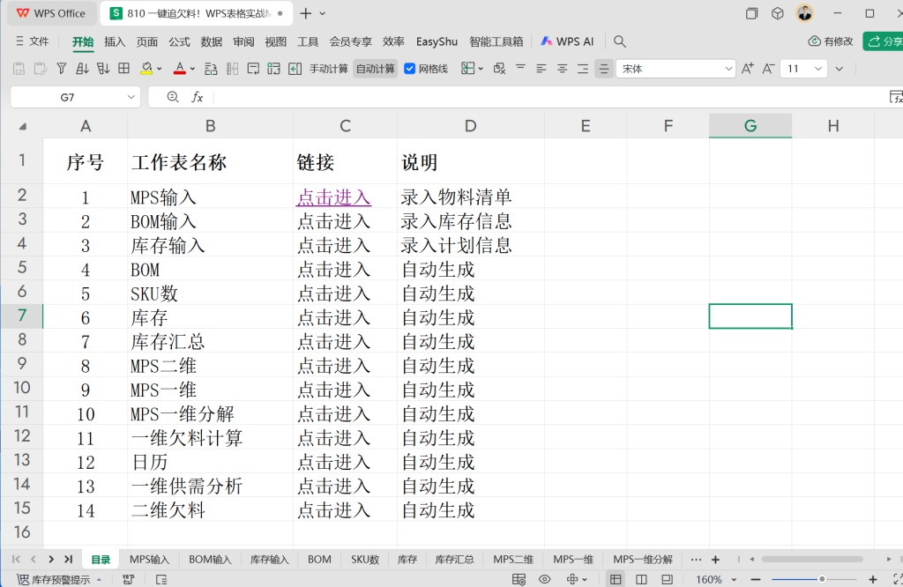This screenshot has width=903, height=587.
Task: Add a new document tab with plus
Action: pos(306,13)
